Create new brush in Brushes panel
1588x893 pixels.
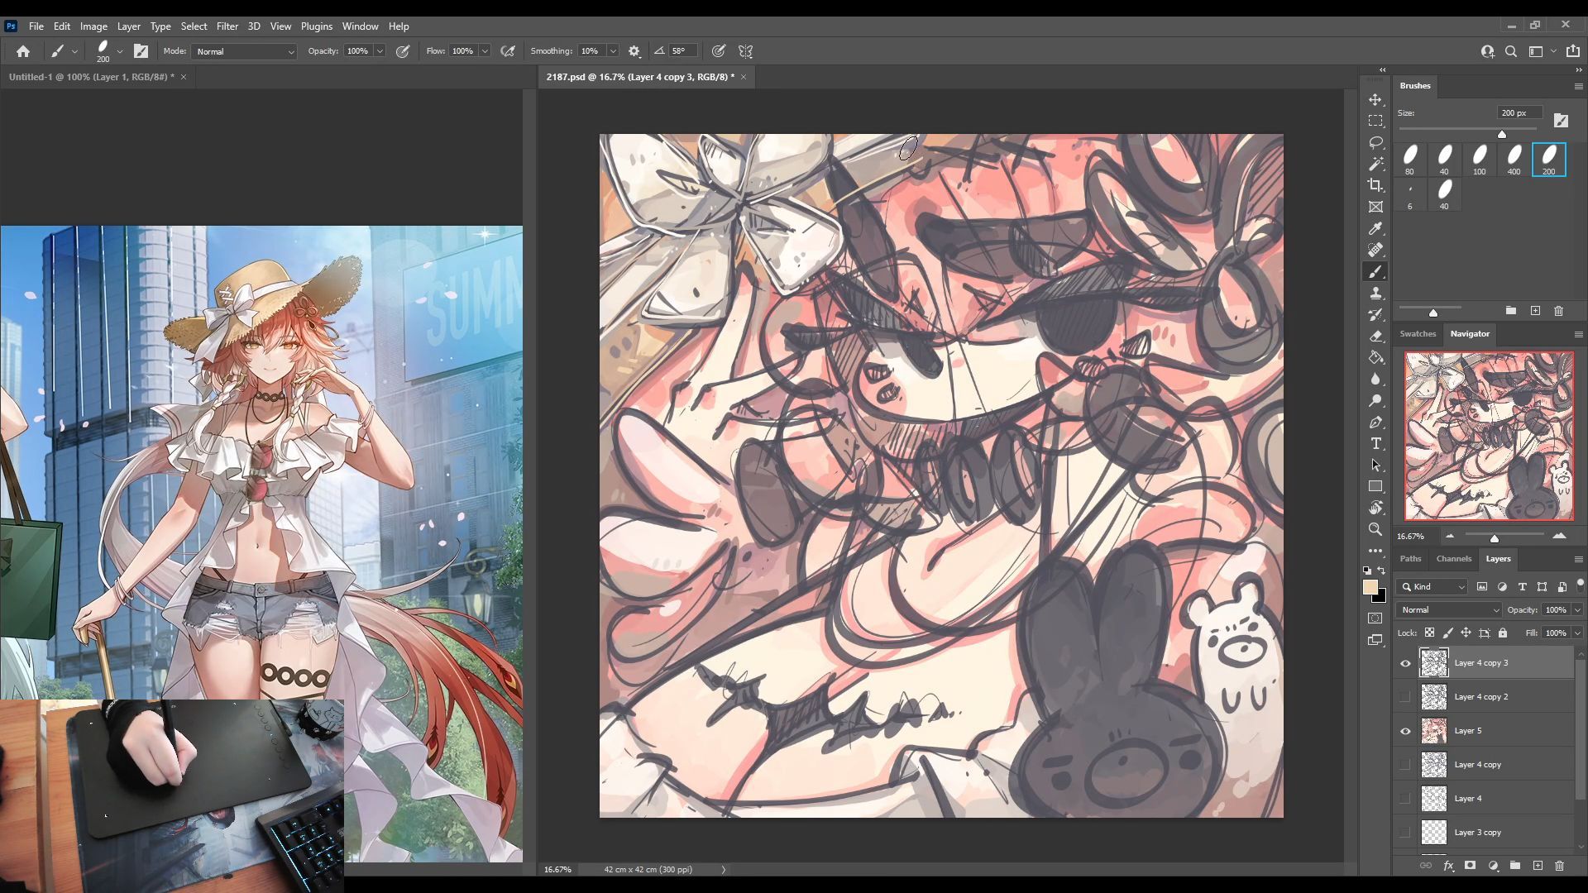pyautogui.click(x=1535, y=311)
